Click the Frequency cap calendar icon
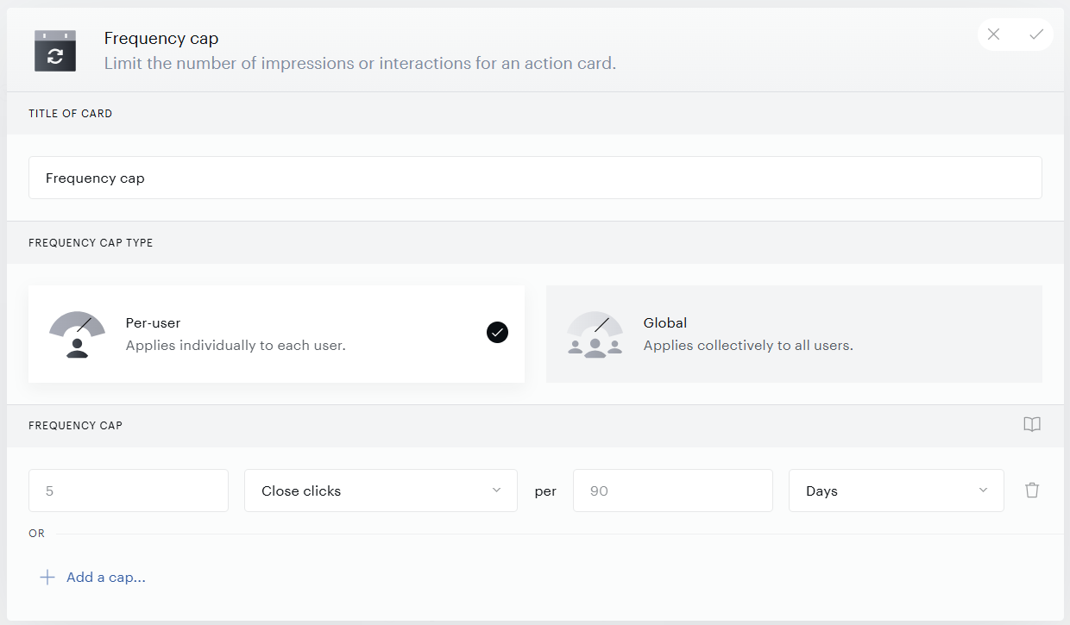 coord(55,51)
